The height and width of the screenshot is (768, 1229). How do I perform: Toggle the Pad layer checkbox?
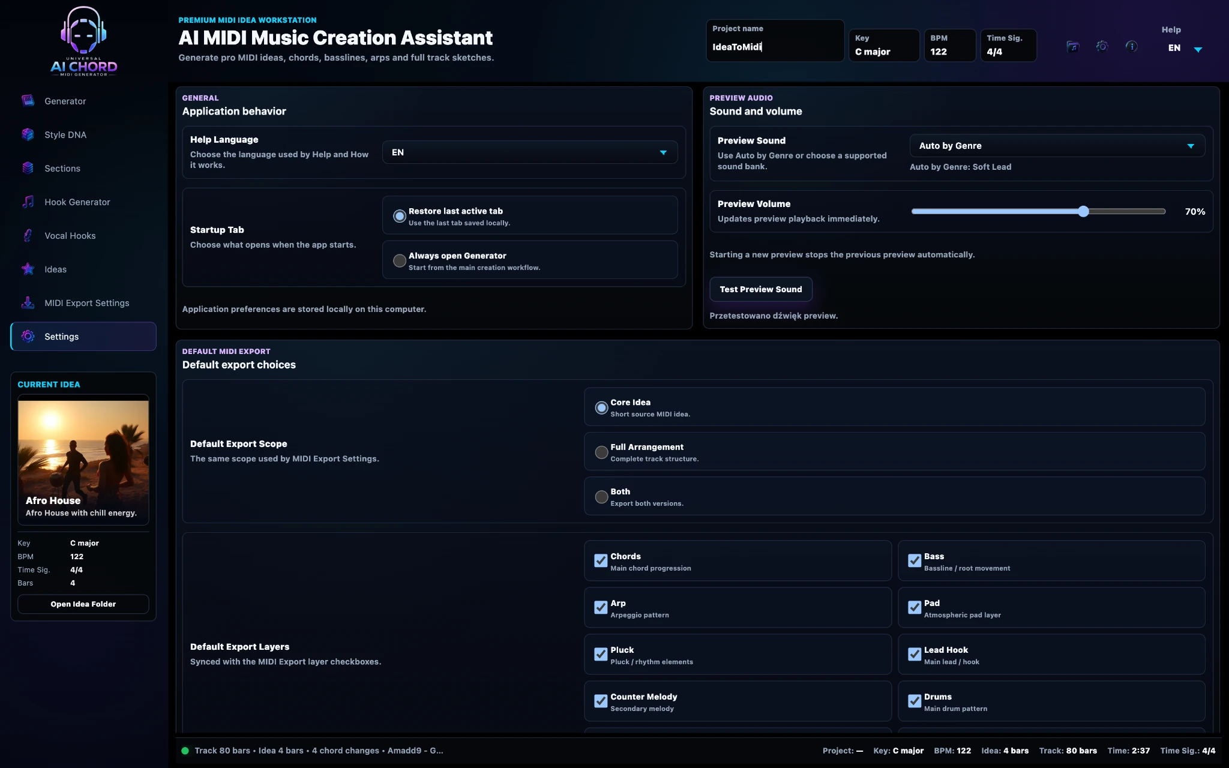coord(915,607)
